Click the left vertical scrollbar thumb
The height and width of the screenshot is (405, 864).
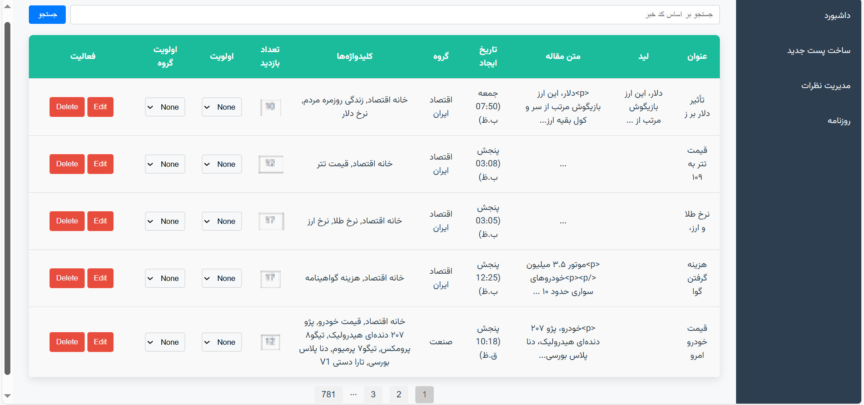pos(7,198)
